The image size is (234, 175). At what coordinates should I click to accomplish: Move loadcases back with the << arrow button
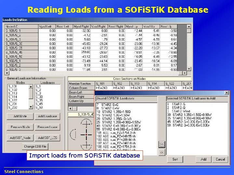(162, 153)
